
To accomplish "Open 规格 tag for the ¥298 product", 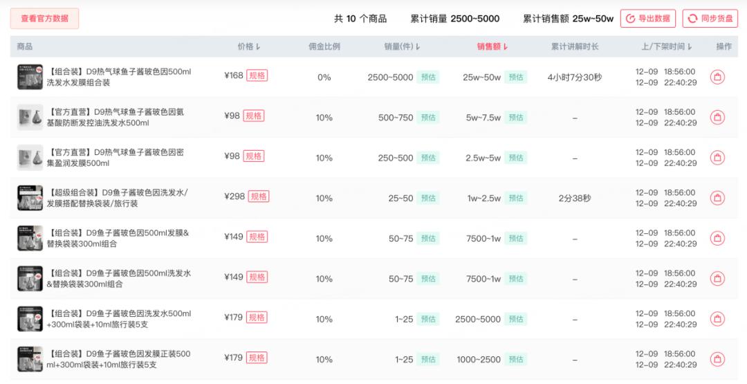I will [259, 196].
